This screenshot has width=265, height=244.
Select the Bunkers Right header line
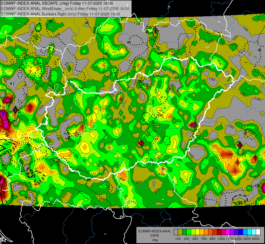tap(61, 14)
